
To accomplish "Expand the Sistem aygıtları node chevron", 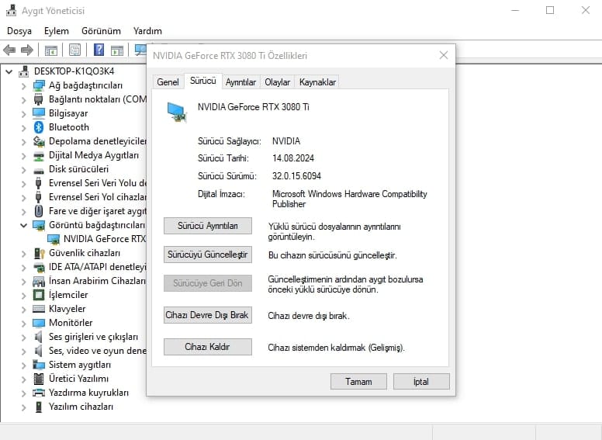I will click(24, 366).
